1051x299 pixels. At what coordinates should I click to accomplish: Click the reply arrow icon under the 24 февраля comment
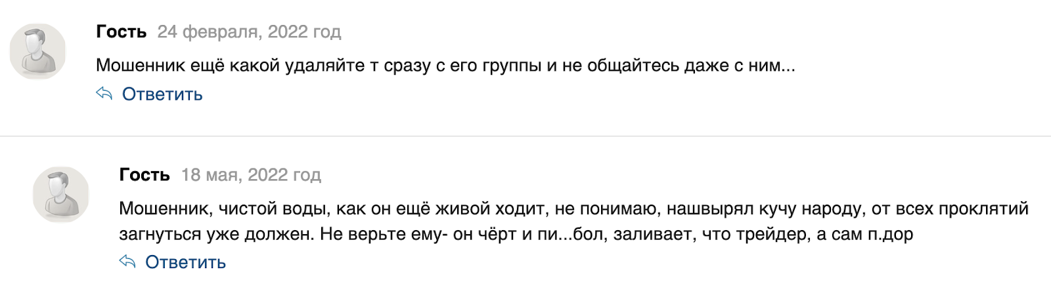coord(104,94)
